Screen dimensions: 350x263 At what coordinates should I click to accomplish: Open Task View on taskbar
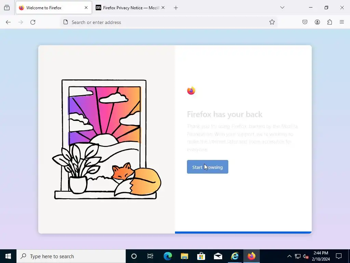(150, 256)
